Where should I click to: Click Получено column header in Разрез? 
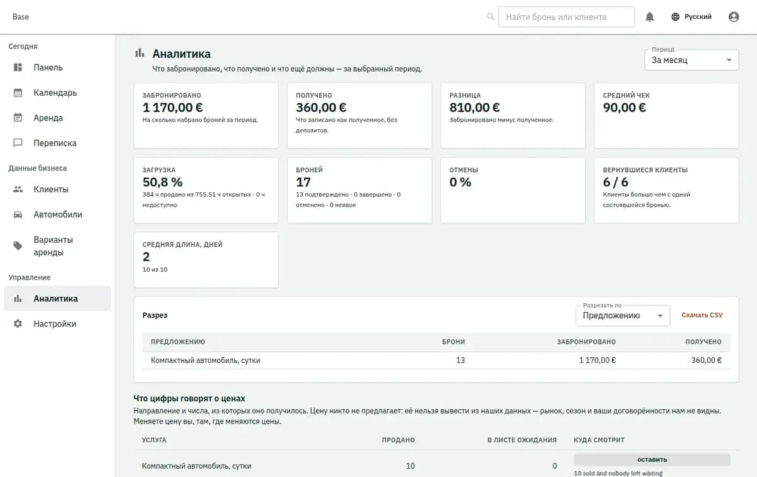(703, 342)
